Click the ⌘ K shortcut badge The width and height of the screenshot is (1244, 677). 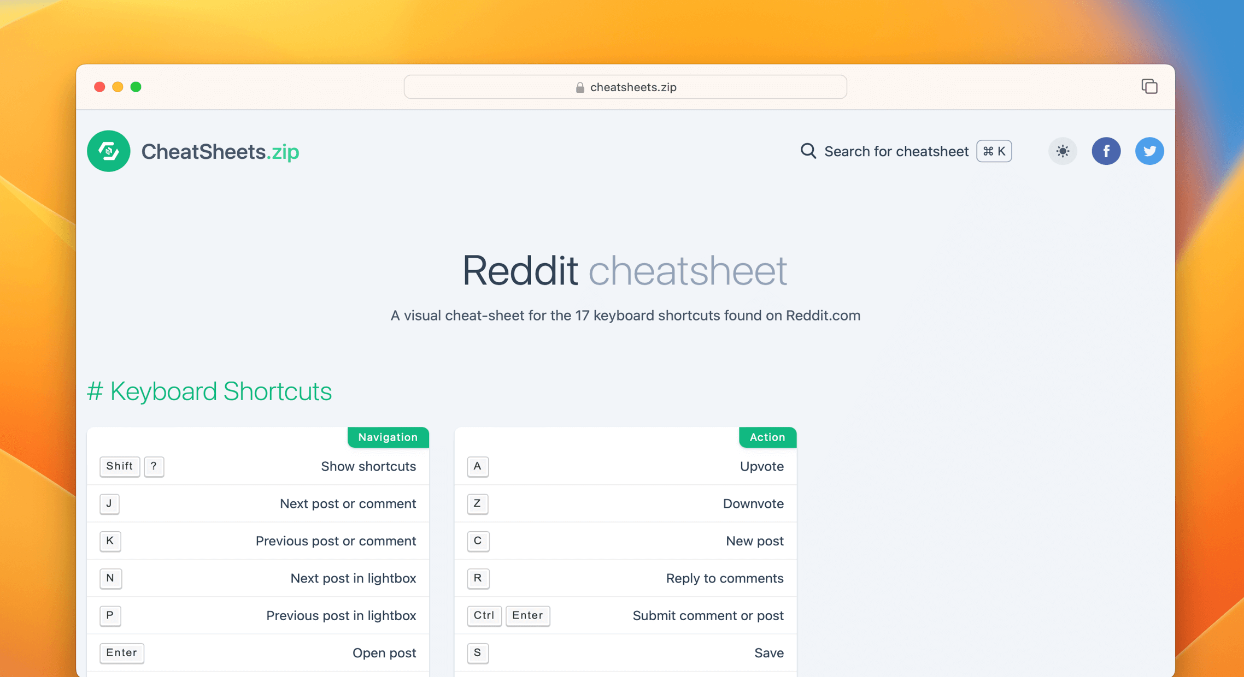[994, 151]
